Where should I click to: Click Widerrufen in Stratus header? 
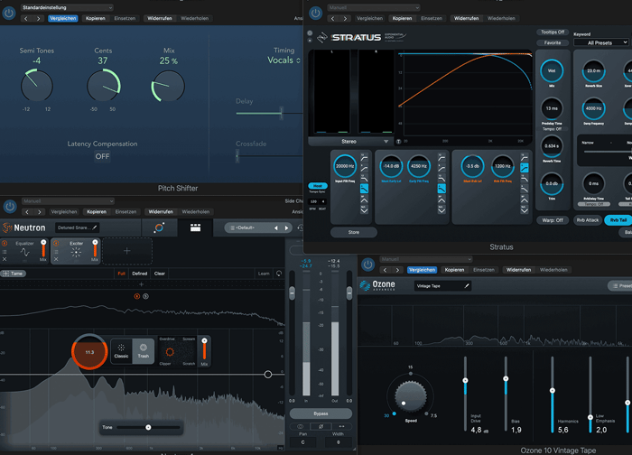[x=467, y=19]
